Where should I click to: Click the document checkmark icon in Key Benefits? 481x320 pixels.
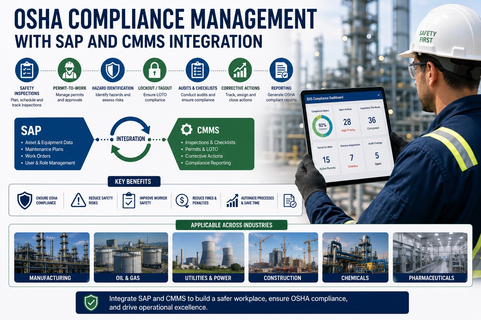tap(290, 201)
